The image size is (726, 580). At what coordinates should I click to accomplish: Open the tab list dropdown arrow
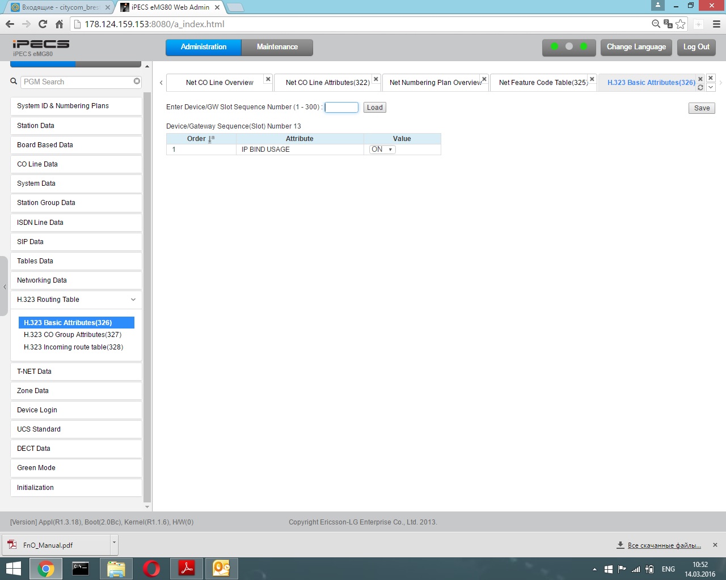[x=711, y=87]
